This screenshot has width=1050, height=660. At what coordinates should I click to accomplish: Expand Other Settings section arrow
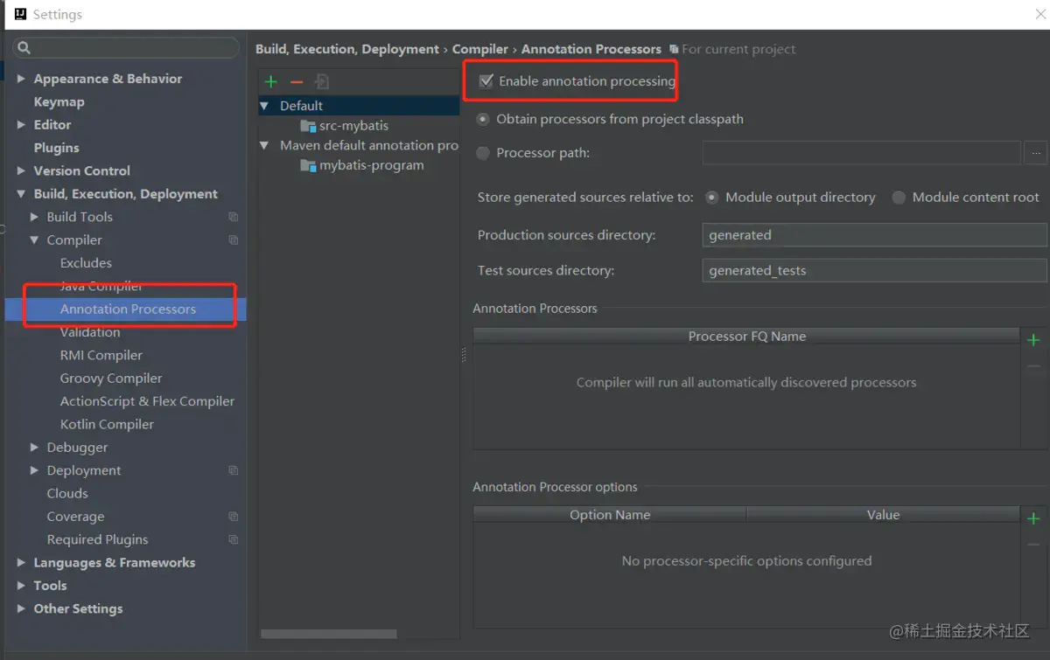21,608
